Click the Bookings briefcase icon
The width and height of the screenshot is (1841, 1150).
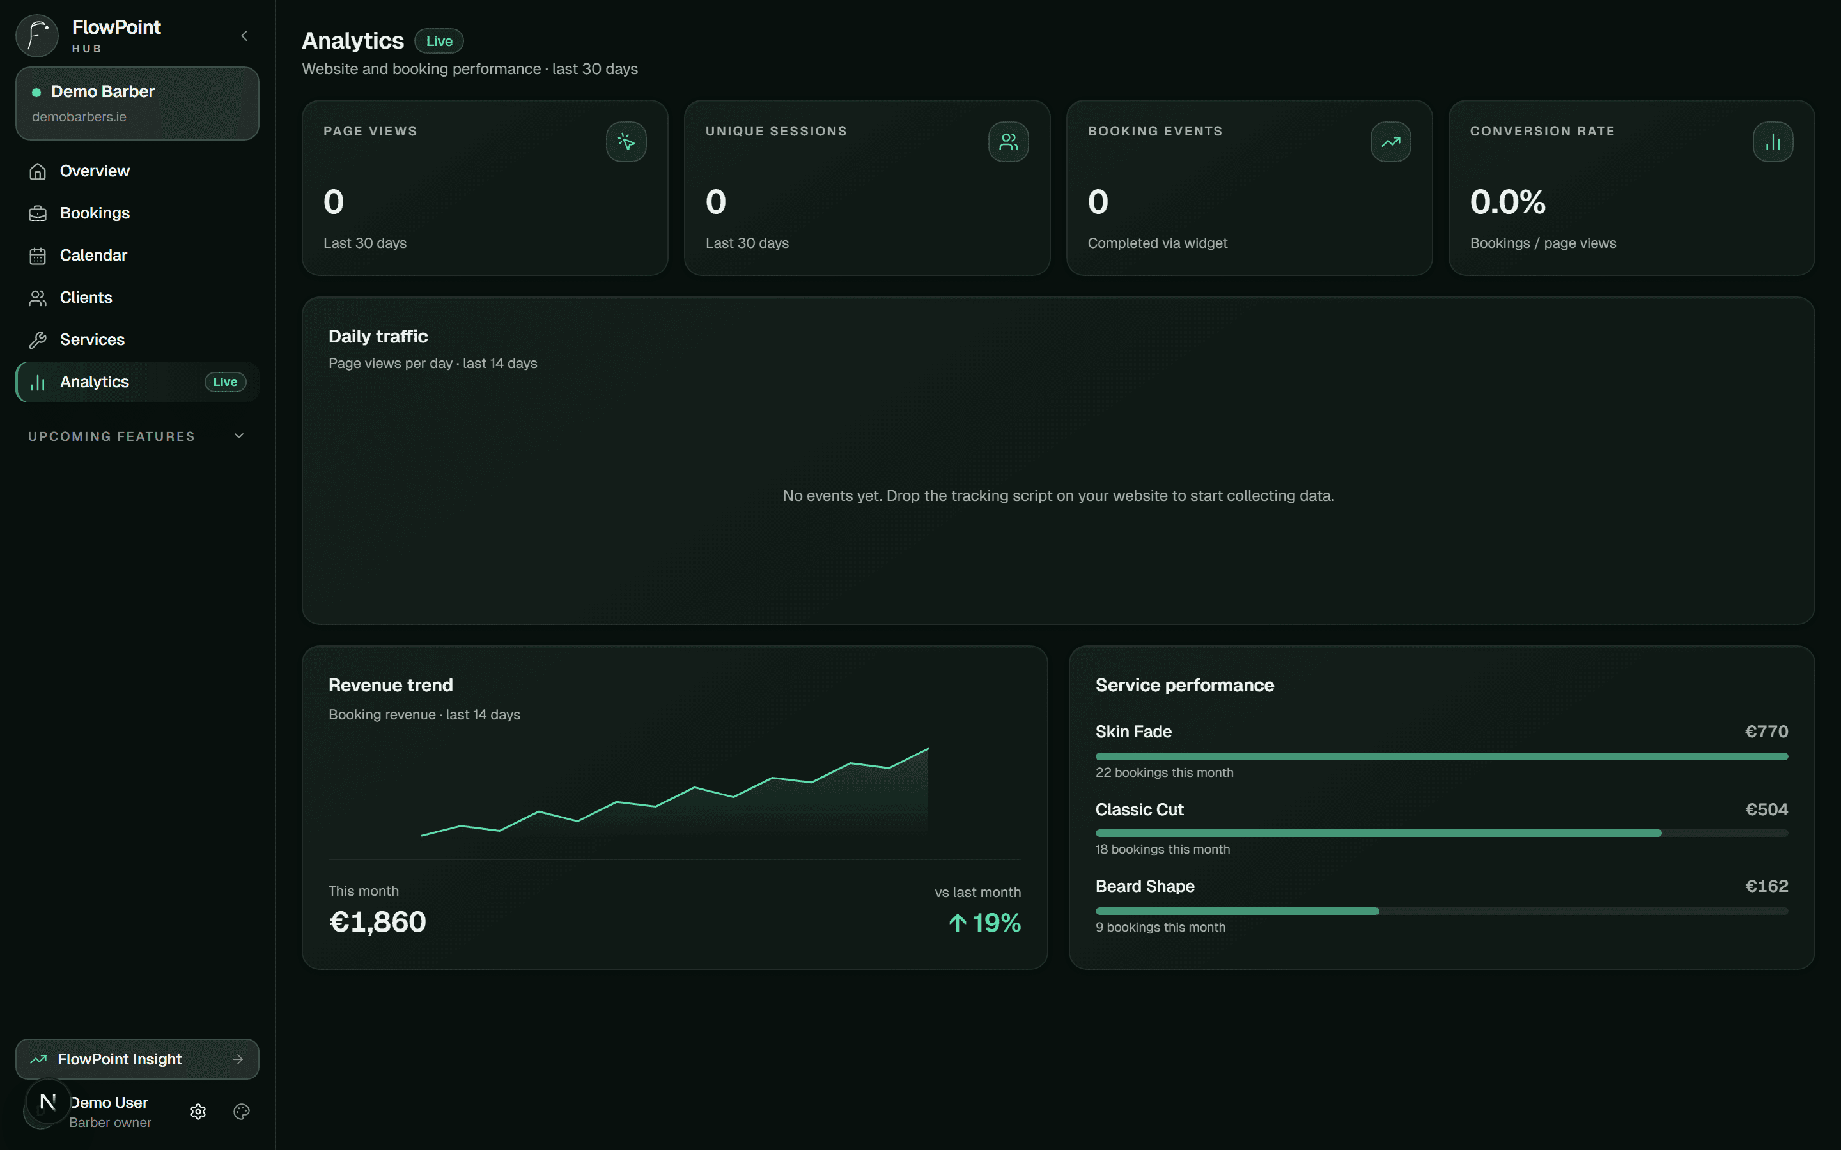37,214
